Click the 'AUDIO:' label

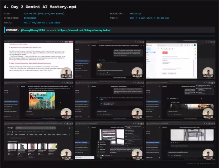pos(8,23)
